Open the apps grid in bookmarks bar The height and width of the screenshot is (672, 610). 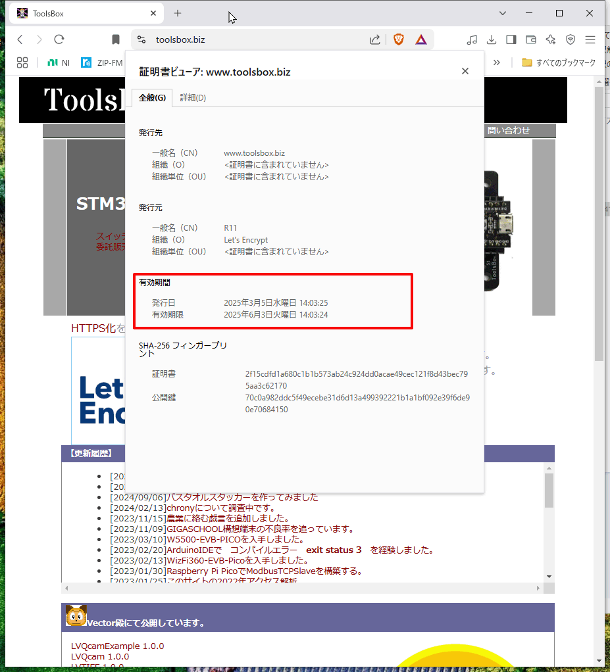tap(22, 62)
